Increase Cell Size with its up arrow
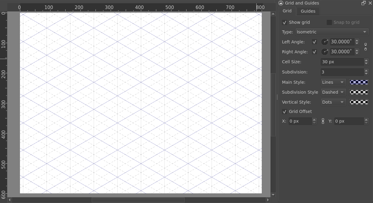 coord(366,60)
